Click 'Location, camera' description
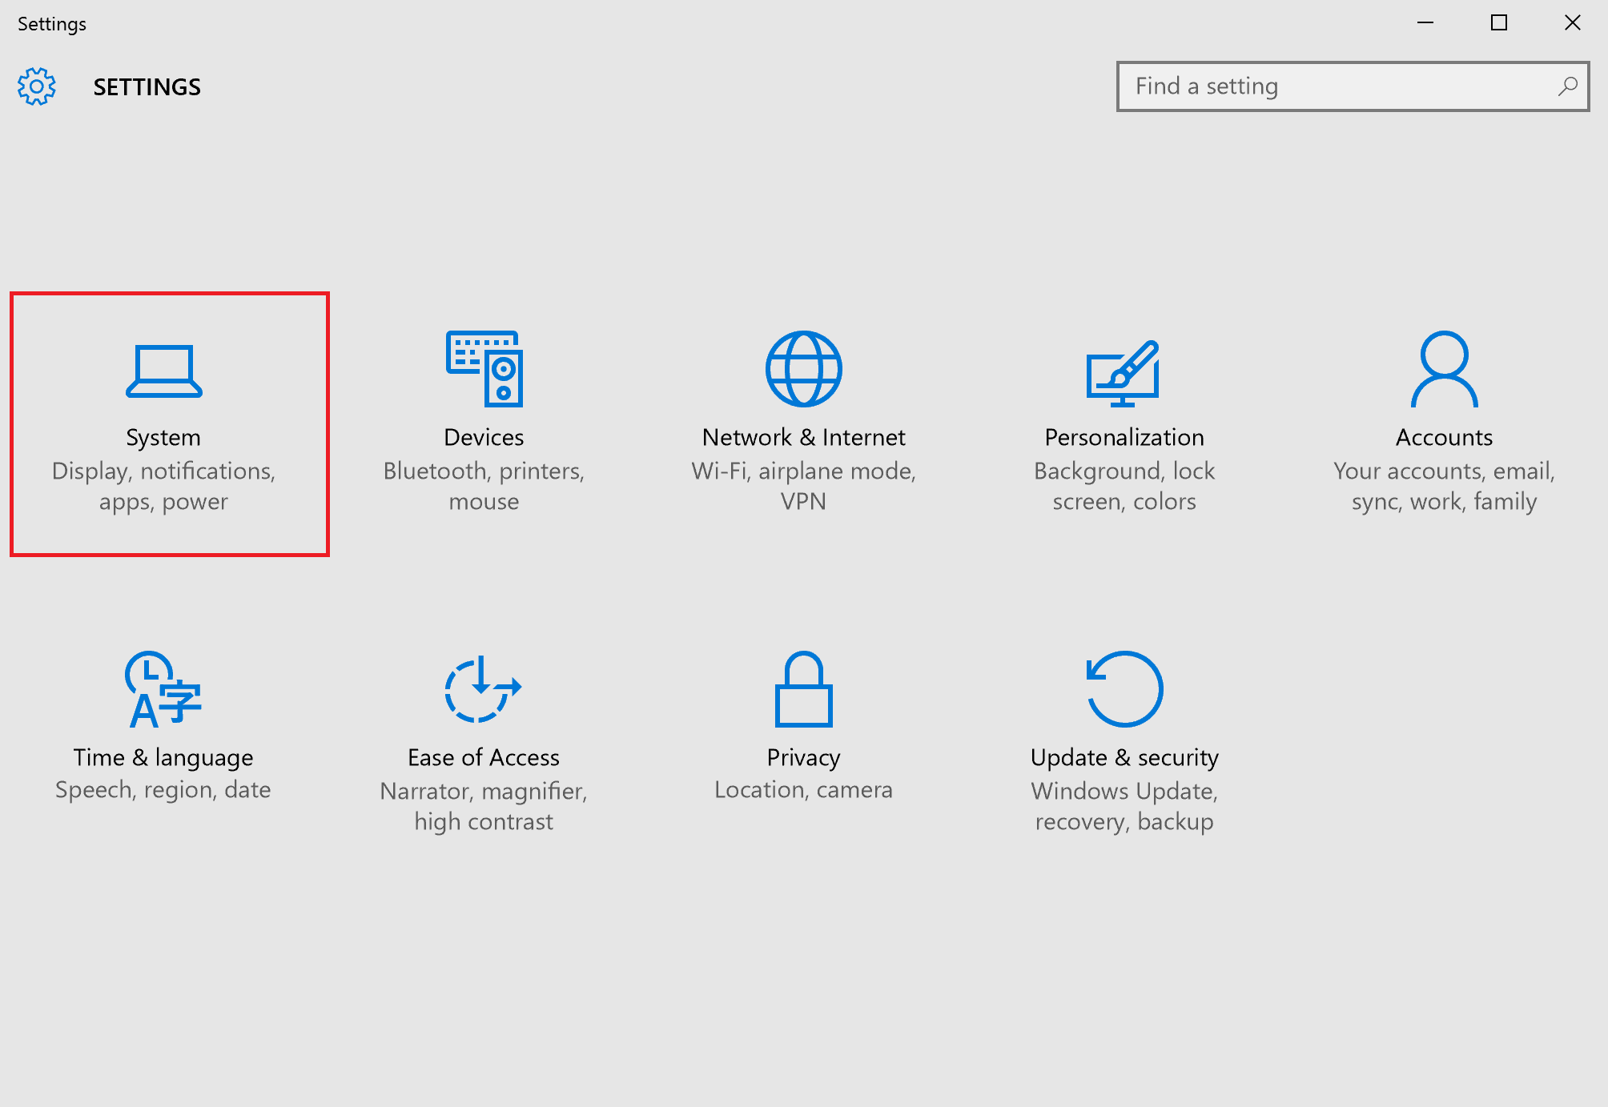1608x1107 pixels. coord(804,790)
